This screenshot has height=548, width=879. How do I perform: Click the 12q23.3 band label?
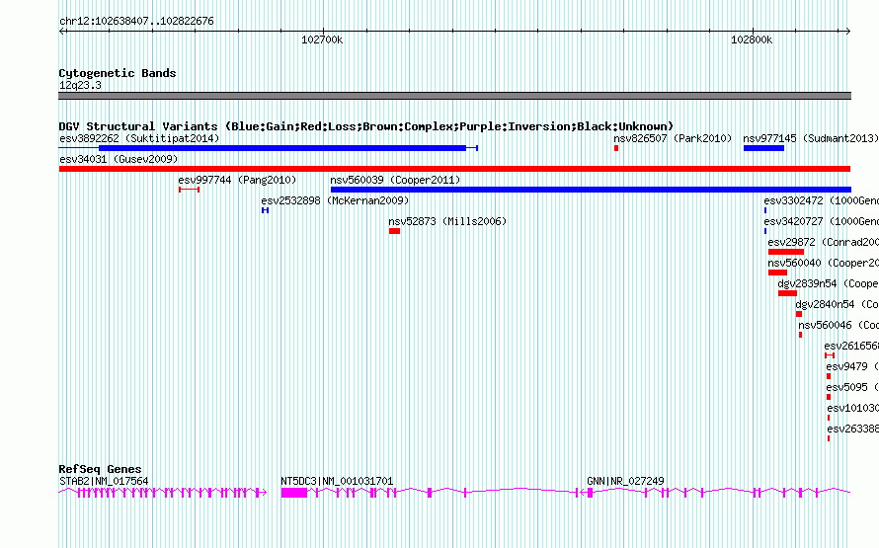pyautogui.click(x=80, y=85)
